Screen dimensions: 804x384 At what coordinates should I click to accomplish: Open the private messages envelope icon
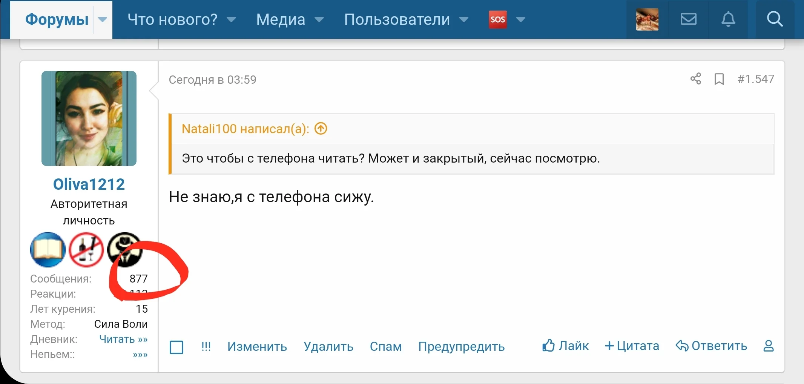pos(689,19)
